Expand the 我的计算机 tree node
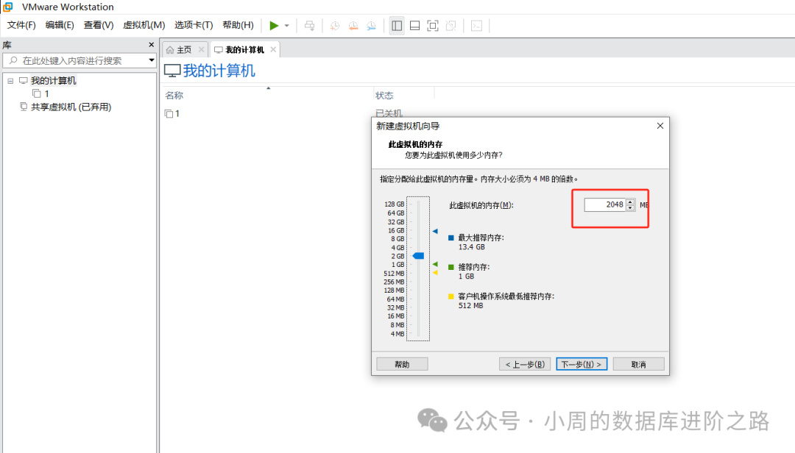Image resolution: width=795 pixels, height=453 pixels. coord(10,80)
